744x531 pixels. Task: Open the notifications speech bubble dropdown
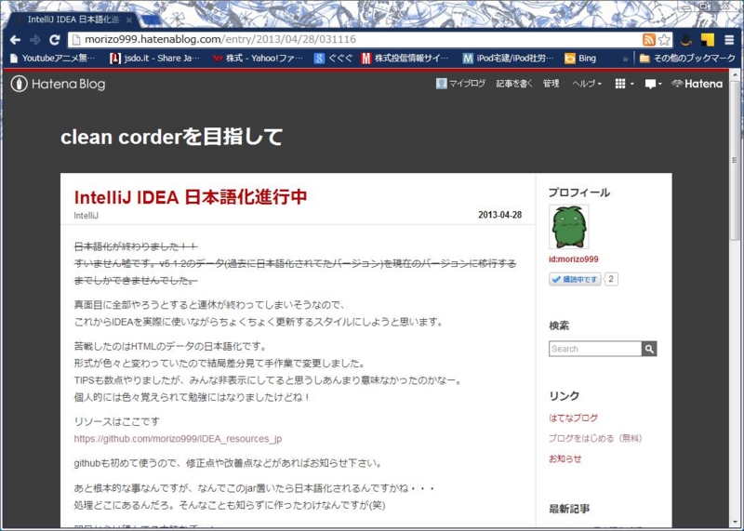pos(653,84)
